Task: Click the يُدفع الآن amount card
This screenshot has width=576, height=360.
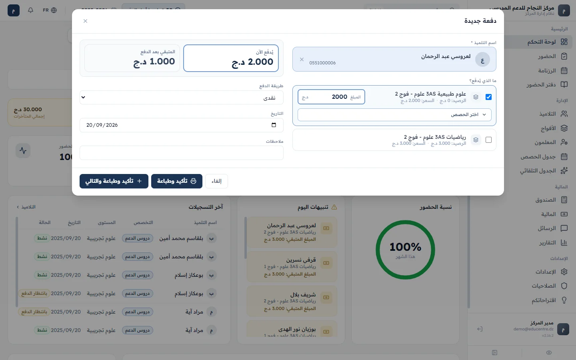Action: click(x=231, y=58)
